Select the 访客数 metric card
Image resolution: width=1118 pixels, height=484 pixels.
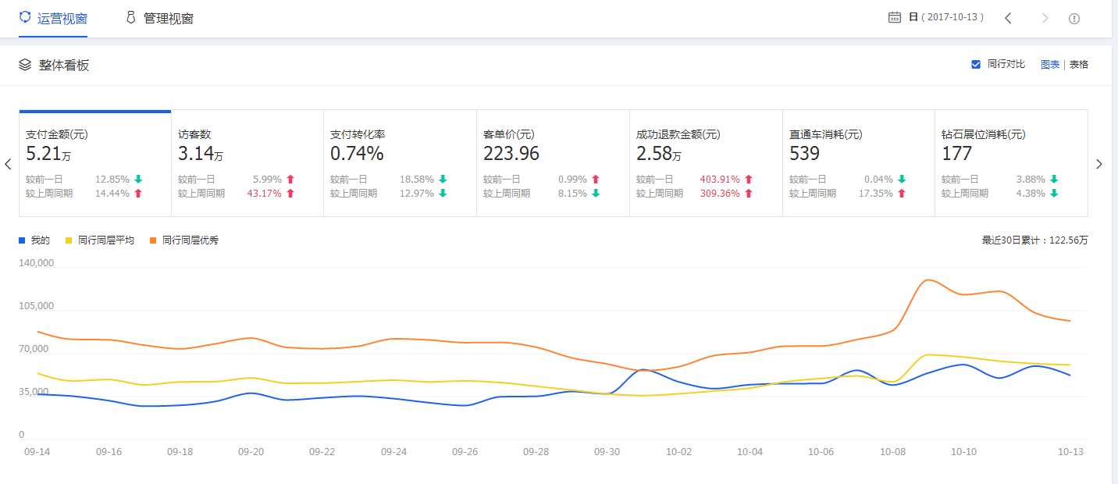click(x=247, y=163)
